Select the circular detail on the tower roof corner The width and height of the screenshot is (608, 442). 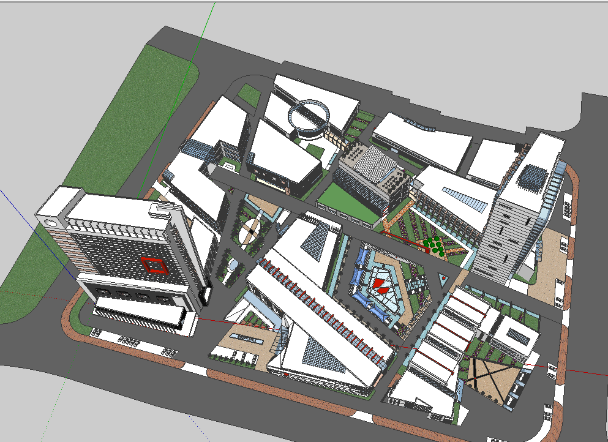tap(50, 223)
